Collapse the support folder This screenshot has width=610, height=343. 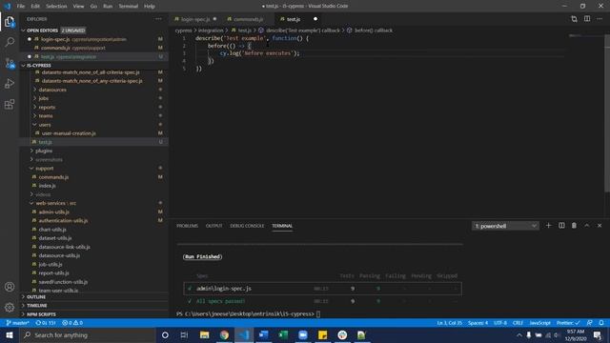point(45,169)
